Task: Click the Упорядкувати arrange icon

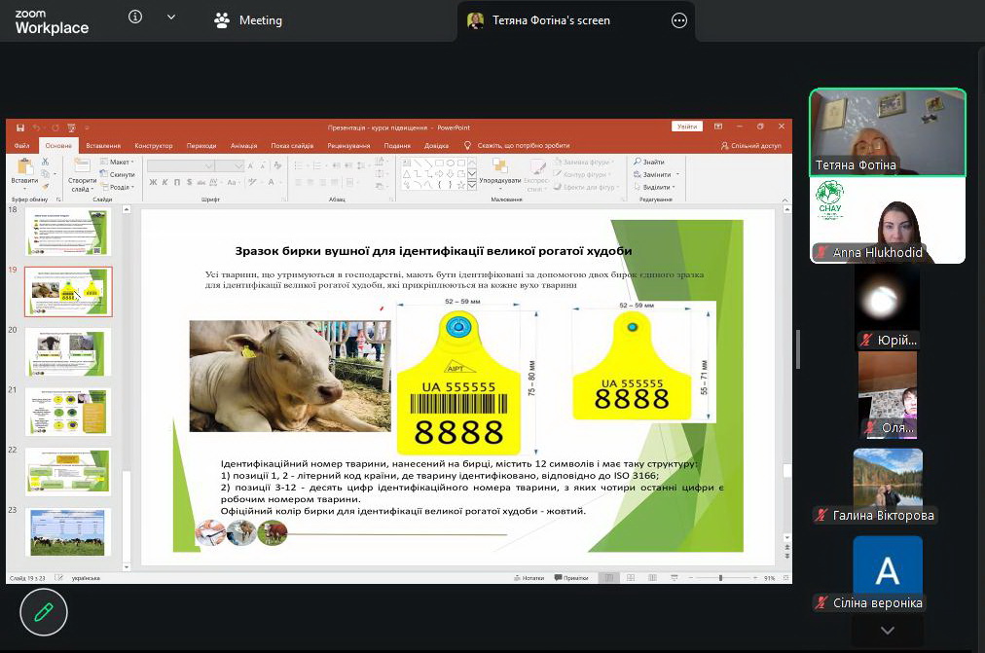Action: 499,170
